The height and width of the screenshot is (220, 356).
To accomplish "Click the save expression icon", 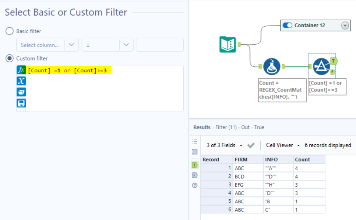I will 21,103.
